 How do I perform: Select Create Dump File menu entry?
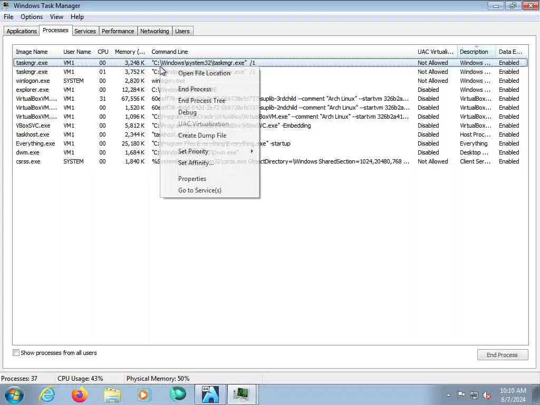coord(210,136)
